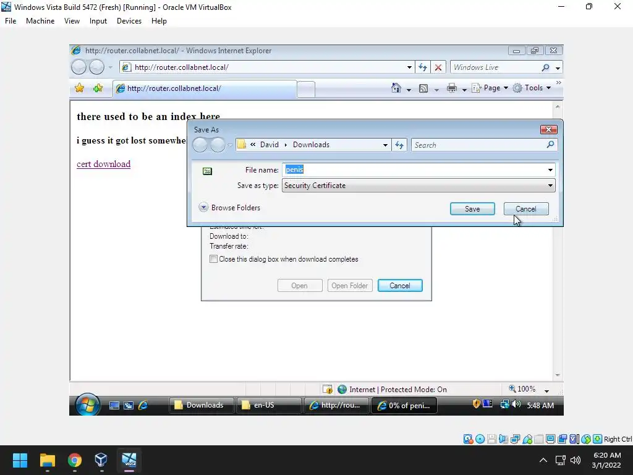
Task: Click the Windows Security shield tray icon
Action: pos(476,403)
